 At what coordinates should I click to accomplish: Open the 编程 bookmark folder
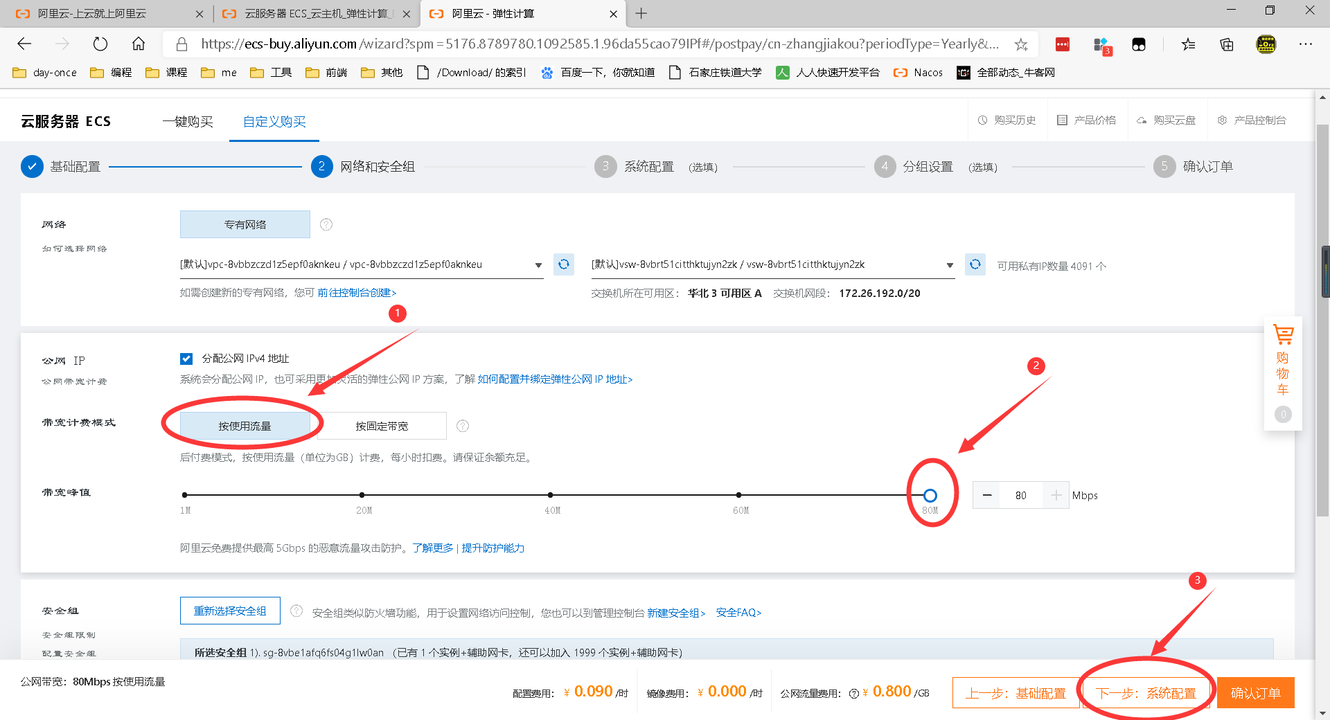(x=111, y=72)
